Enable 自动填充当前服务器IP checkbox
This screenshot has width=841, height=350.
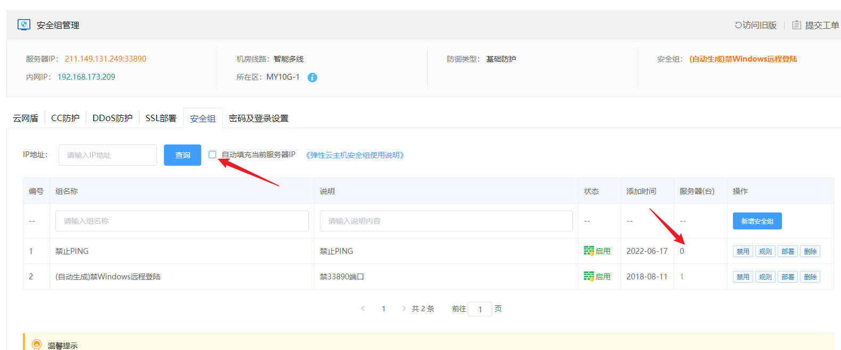tap(212, 155)
